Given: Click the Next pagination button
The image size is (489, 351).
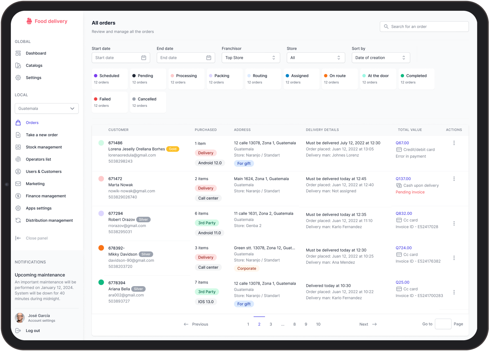Looking at the screenshot, I should point(368,324).
